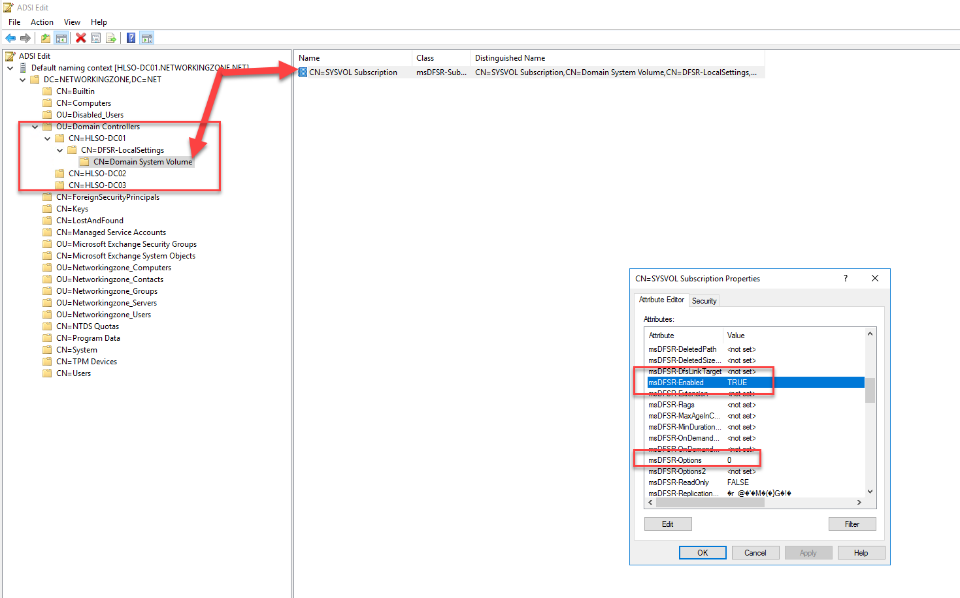This screenshot has width=960, height=598.
Task: Collapse the DC=NETWORKINGZONE,DC=NET naming context
Action: pyautogui.click(x=22, y=79)
